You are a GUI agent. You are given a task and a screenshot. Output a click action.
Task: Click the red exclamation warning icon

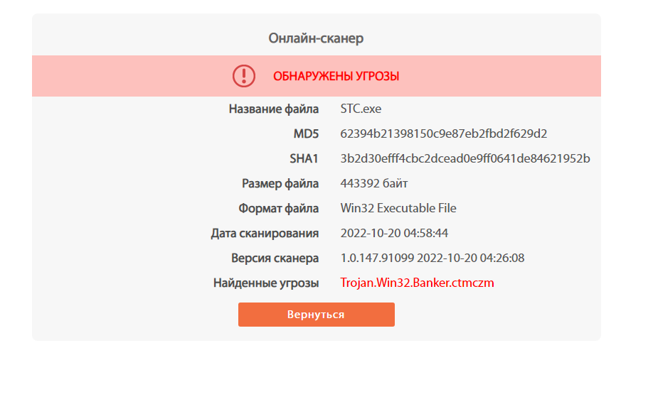(x=243, y=75)
